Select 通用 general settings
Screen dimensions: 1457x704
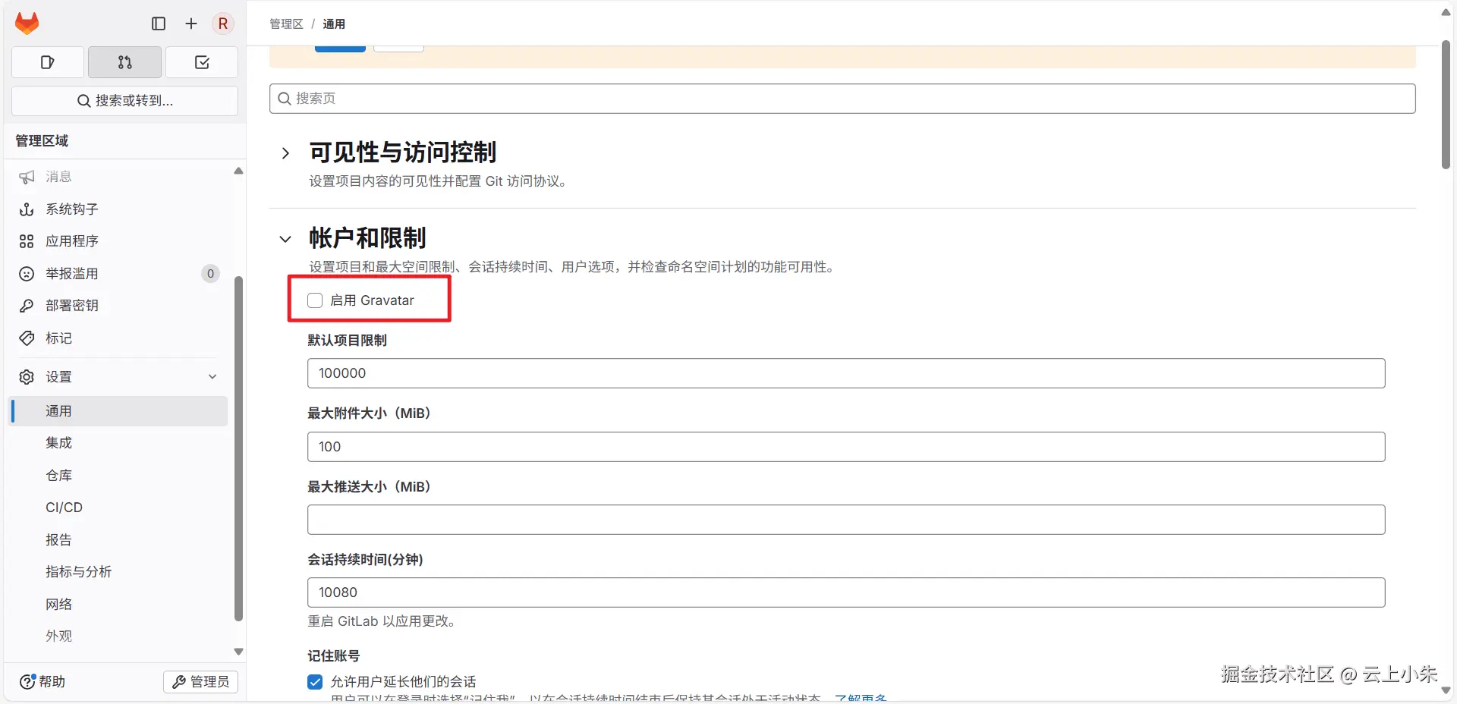pyautogui.click(x=119, y=411)
